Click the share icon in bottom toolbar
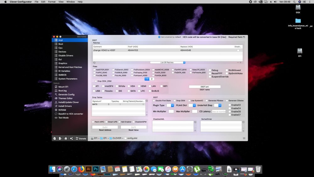The image size is (314, 177). (x=72, y=138)
